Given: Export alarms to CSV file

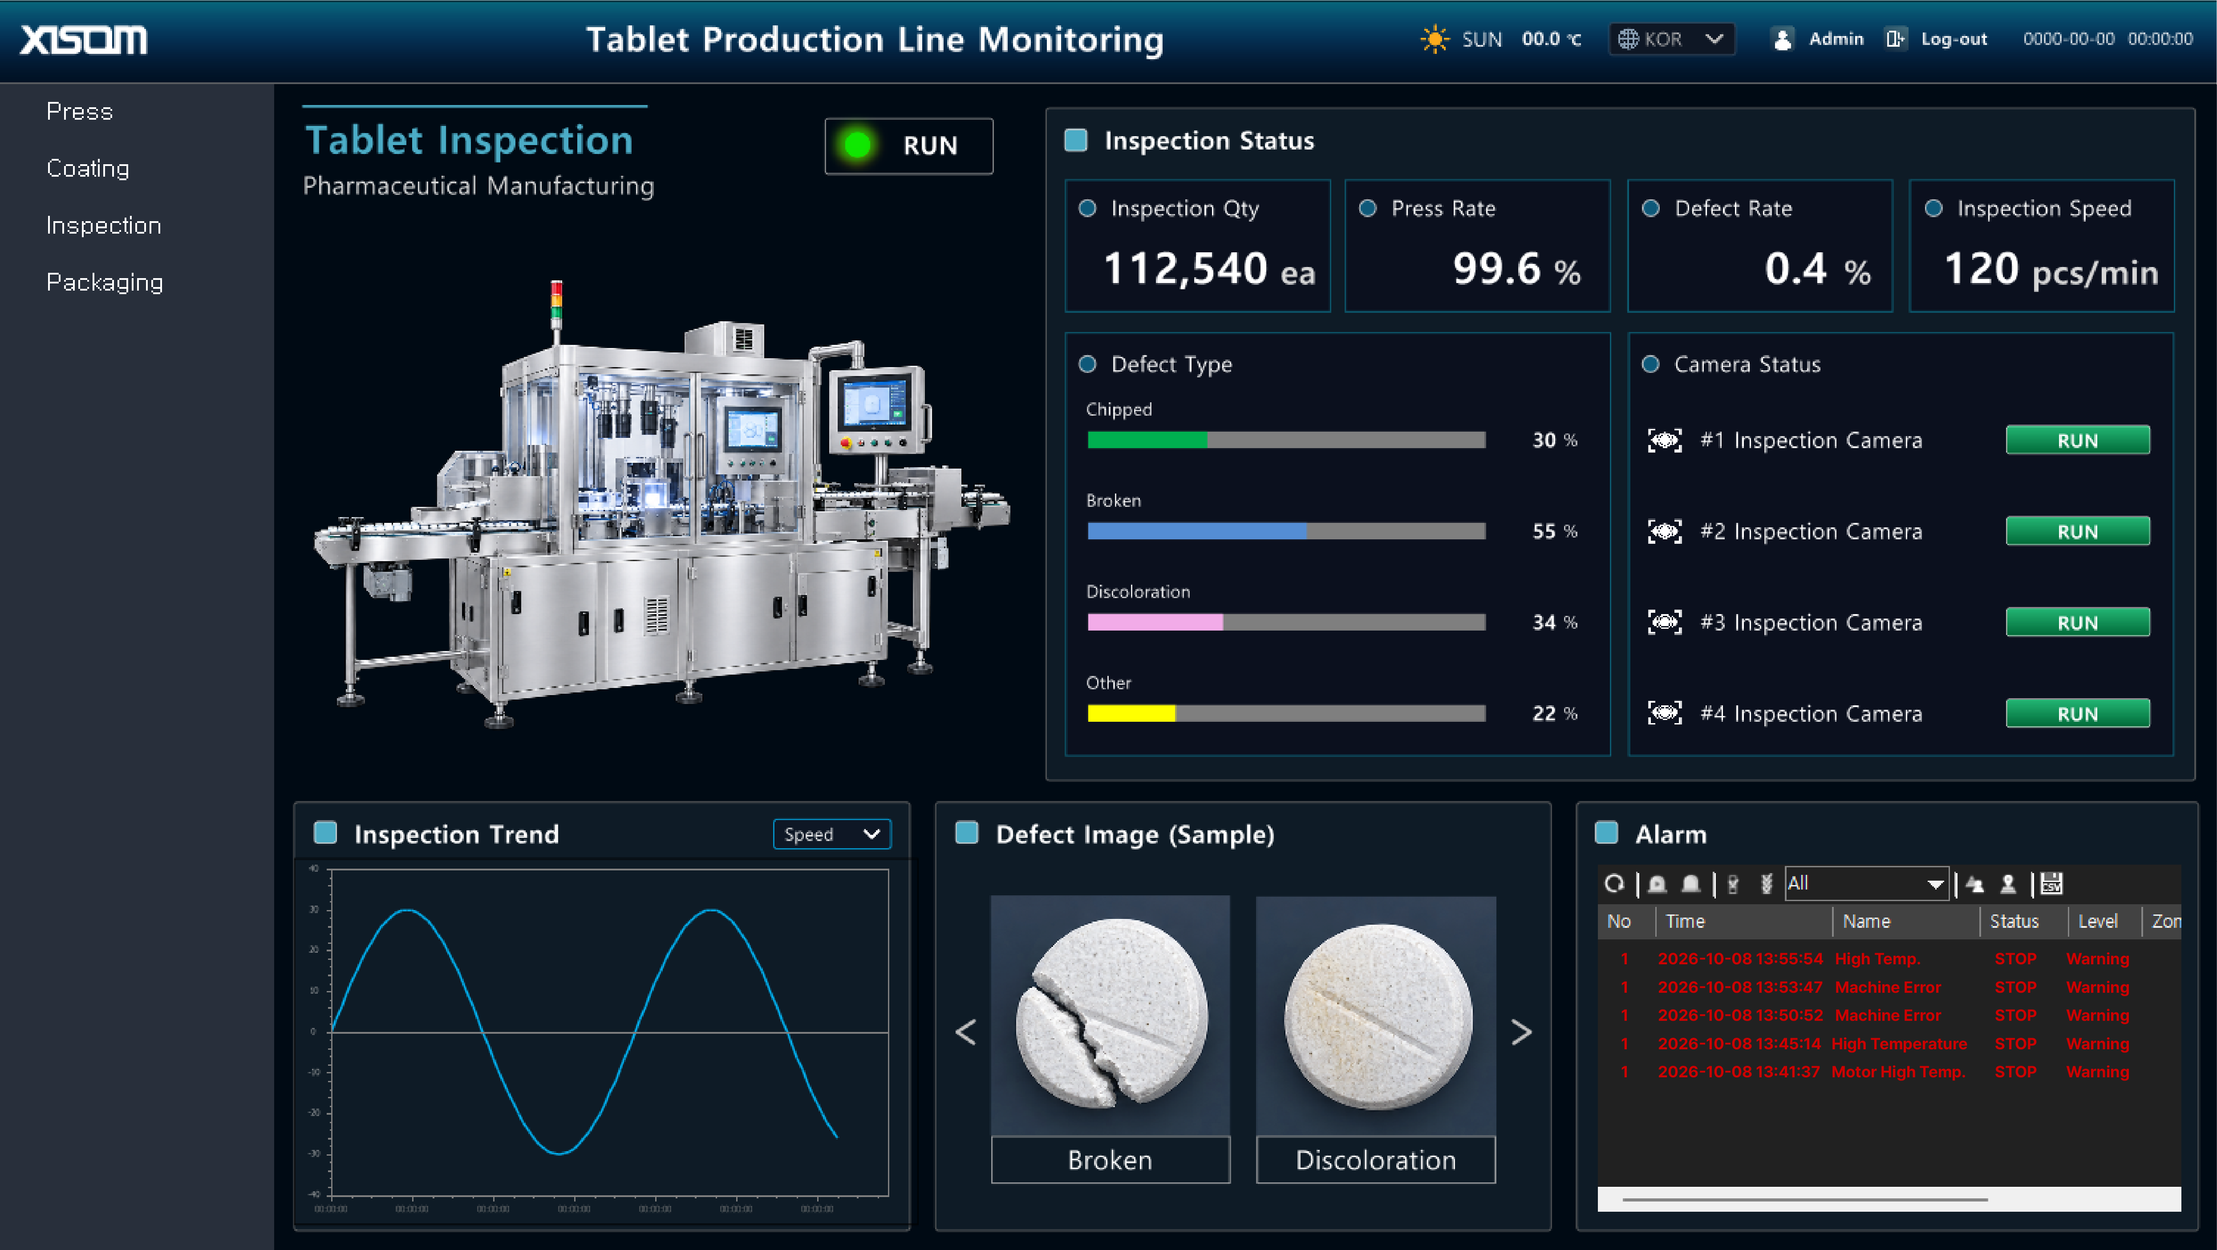Looking at the screenshot, I should click(2052, 883).
